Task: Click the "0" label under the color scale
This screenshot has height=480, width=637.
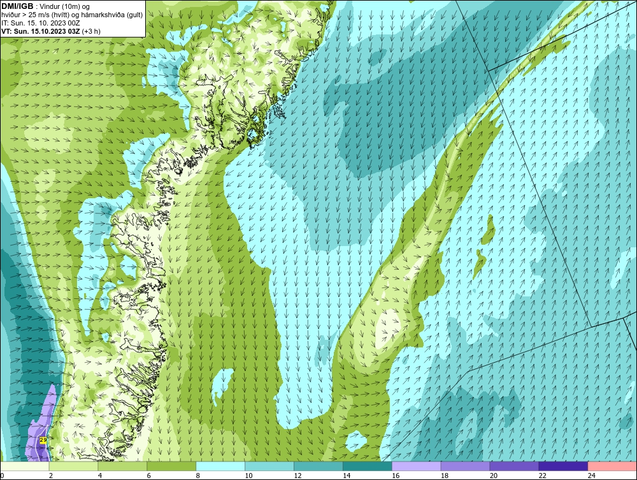Action: [2, 476]
